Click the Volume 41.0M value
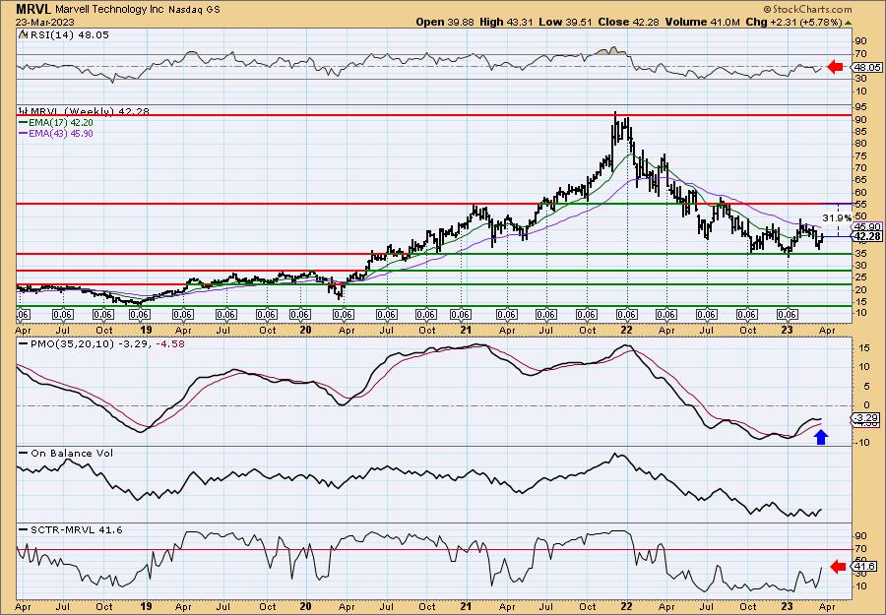This screenshot has width=886, height=615. coord(702,22)
